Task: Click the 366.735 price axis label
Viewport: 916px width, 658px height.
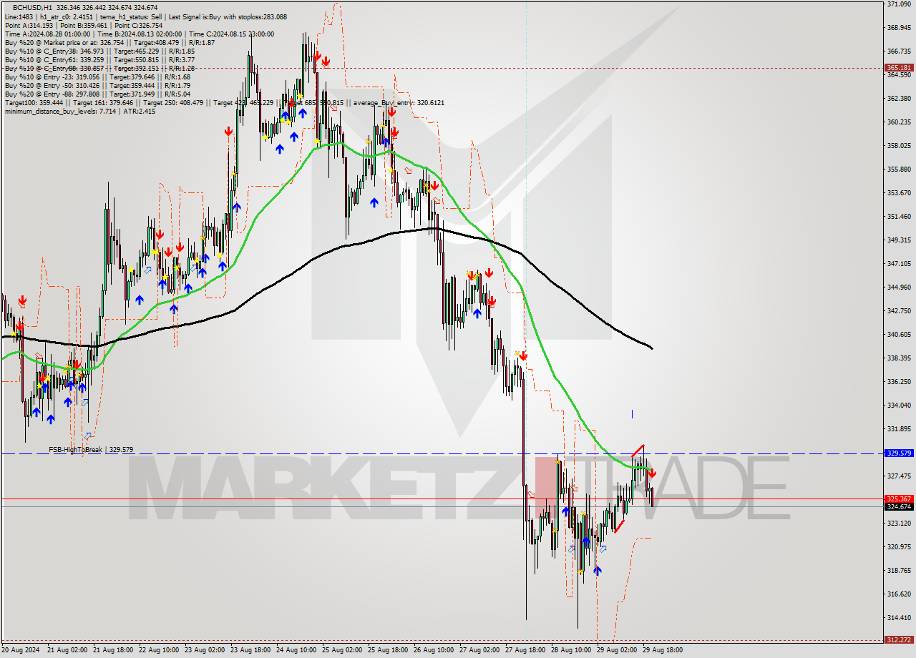Action: pos(898,51)
